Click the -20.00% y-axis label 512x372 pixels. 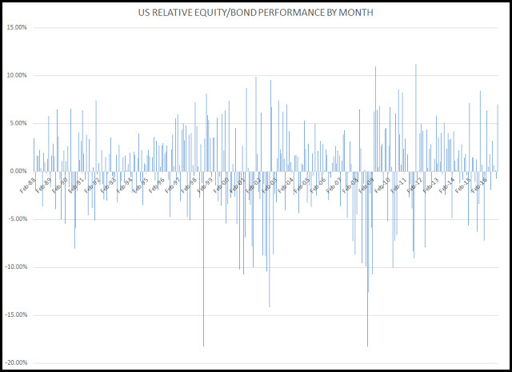[14, 363]
